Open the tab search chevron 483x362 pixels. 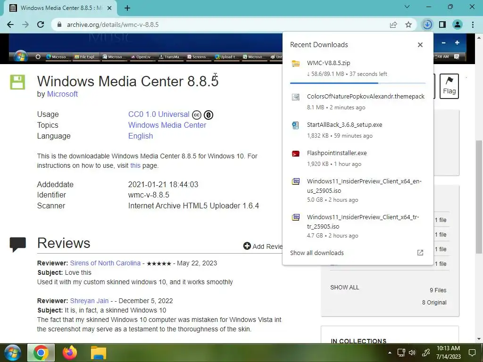click(407, 7)
